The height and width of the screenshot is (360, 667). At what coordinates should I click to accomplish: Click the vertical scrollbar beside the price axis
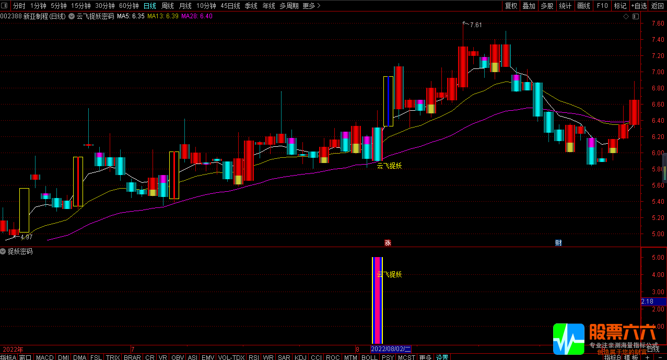[664, 162]
